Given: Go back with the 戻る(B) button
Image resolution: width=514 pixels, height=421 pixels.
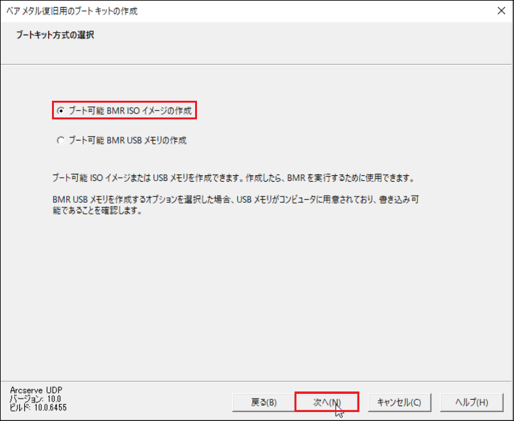Looking at the screenshot, I should (x=264, y=402).
